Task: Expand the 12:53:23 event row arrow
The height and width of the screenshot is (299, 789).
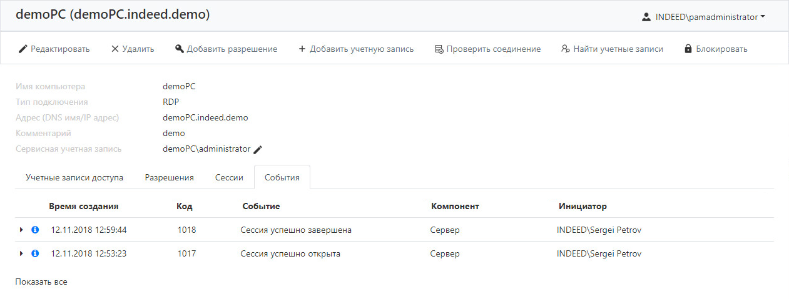Action: pyautogui.click(x=21, y=253)
